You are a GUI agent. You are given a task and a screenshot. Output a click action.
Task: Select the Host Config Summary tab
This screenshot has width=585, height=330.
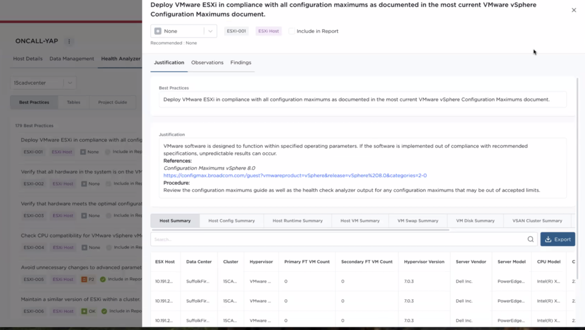[231, 221]
